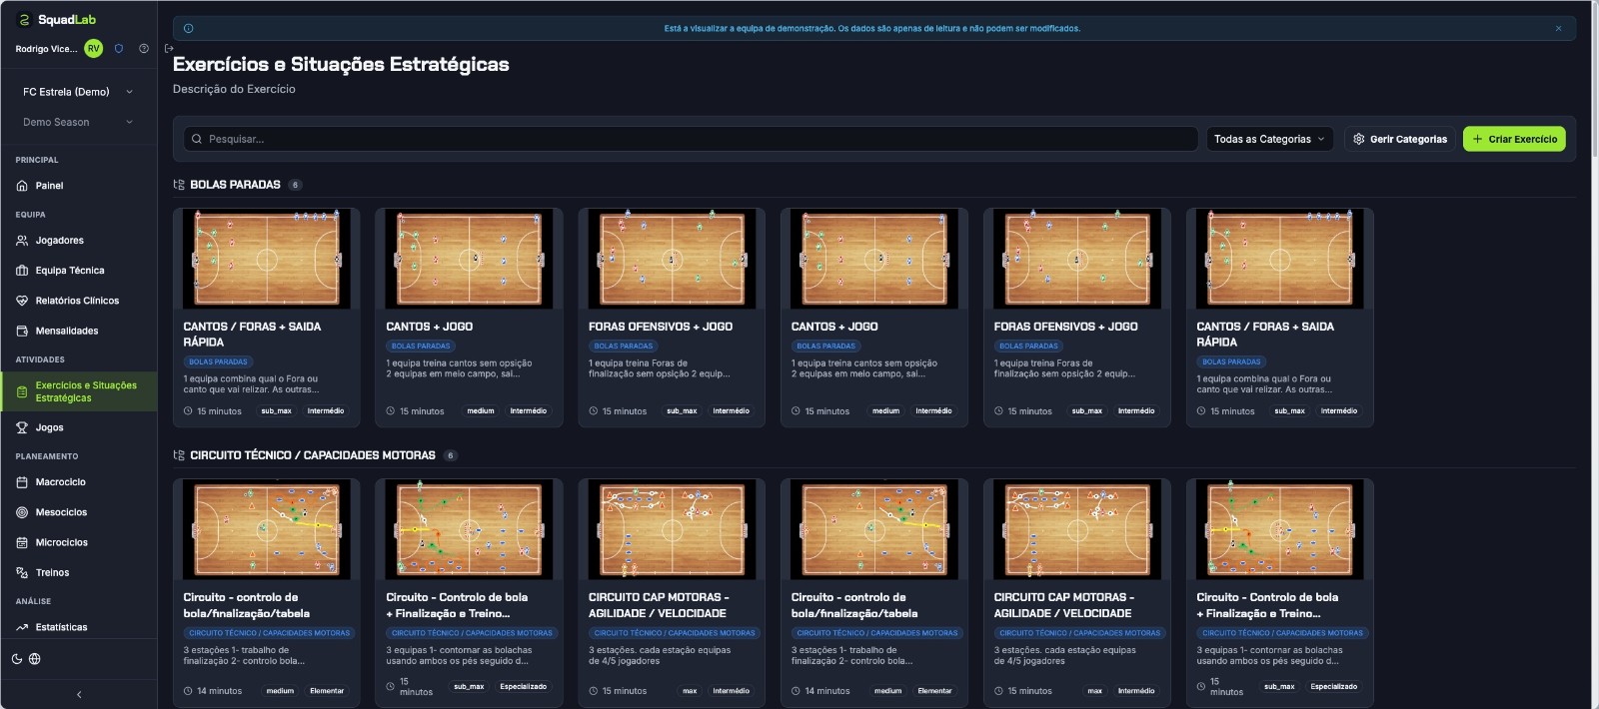Click the username Rodrigo Vice...
Viewport: 1599px width, 709px height.
point(46,48)
